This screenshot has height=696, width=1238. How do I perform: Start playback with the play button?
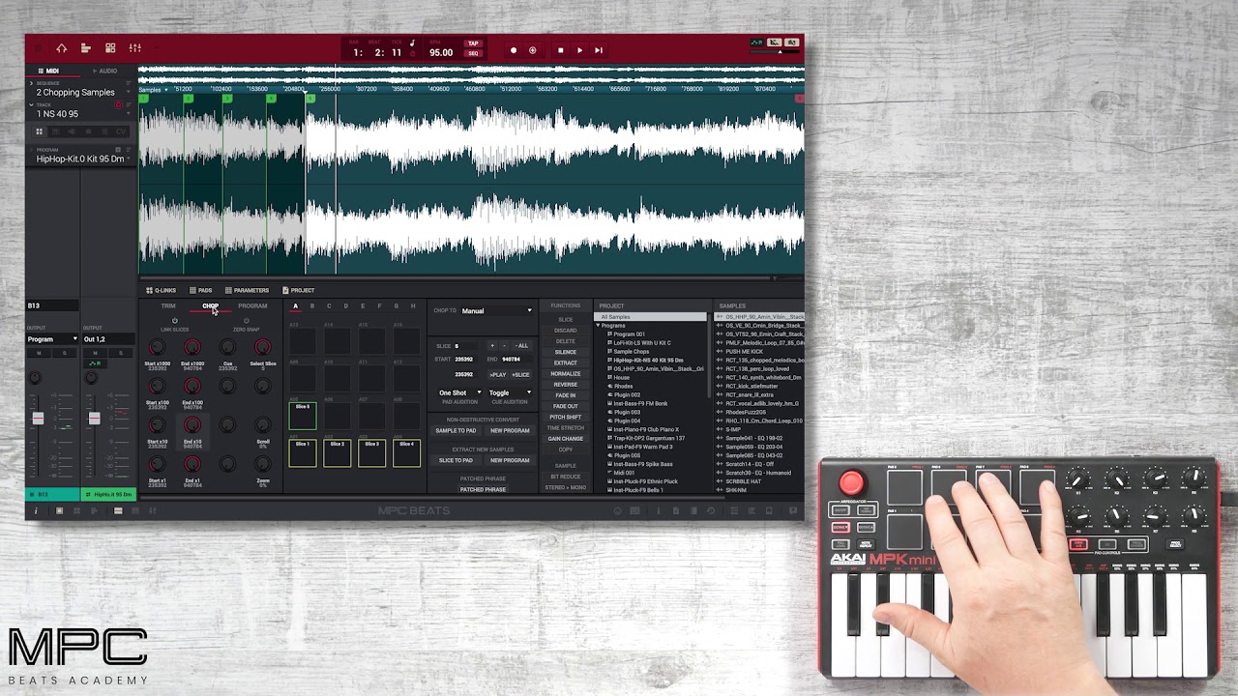point(579,50)
